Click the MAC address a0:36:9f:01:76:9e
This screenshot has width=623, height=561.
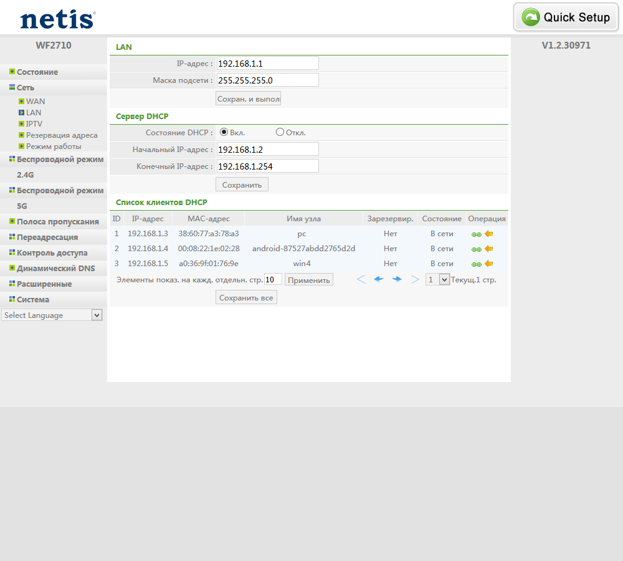209,264
